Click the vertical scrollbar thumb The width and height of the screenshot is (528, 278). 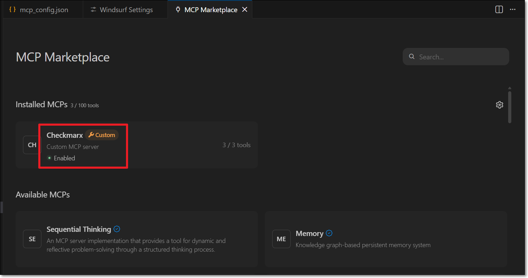[510, 107]
